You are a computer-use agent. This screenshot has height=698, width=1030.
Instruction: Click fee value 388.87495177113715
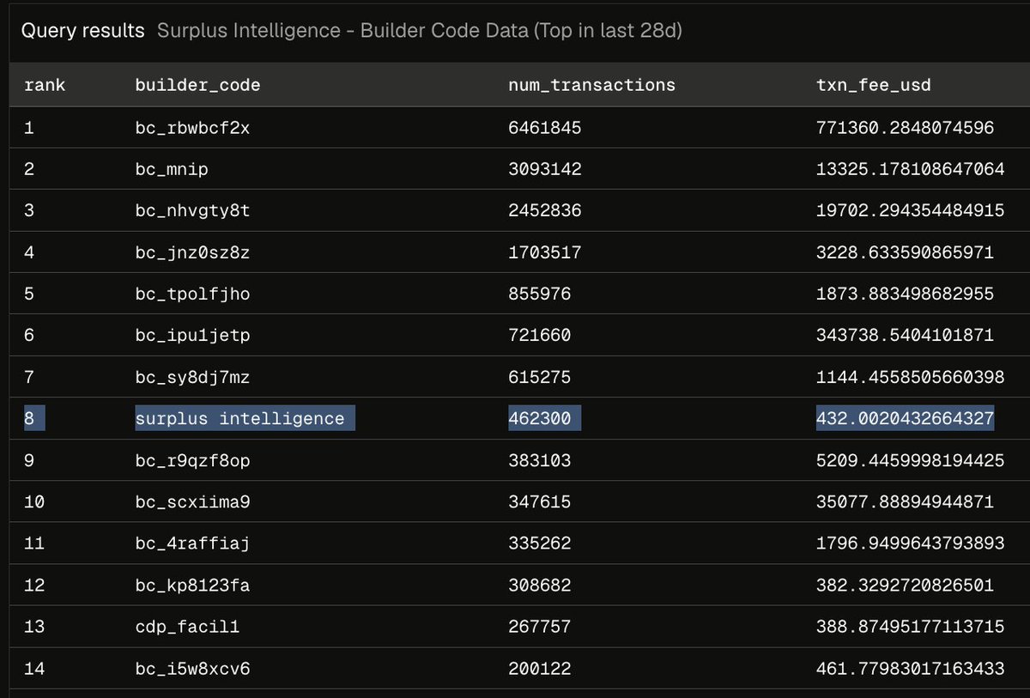pyautogui.click(x=910, y=626)
